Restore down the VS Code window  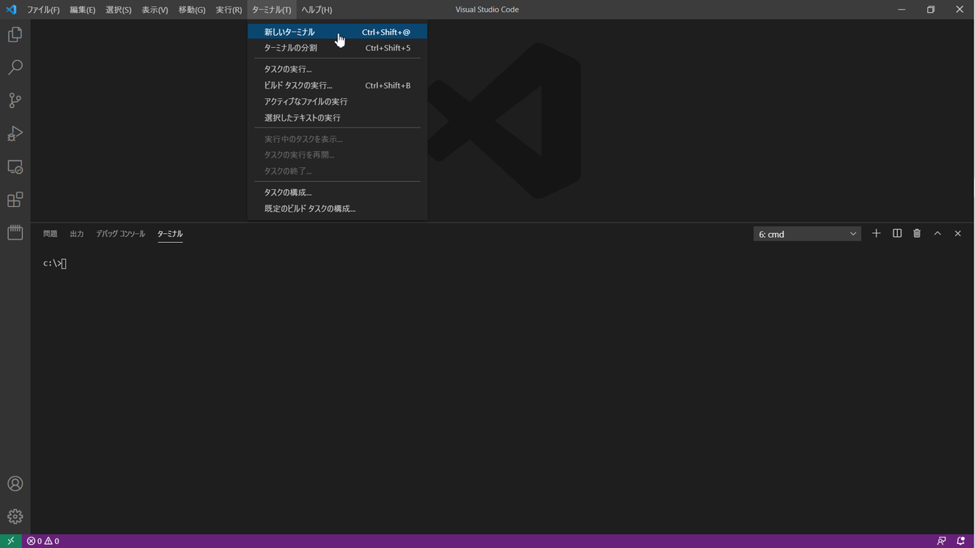[931, 10]
